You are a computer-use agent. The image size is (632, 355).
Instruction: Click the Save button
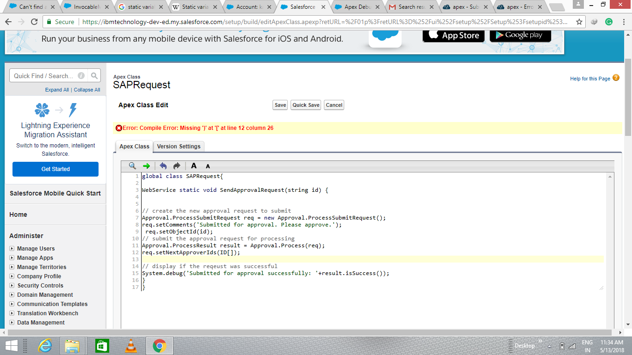(280, 105)
